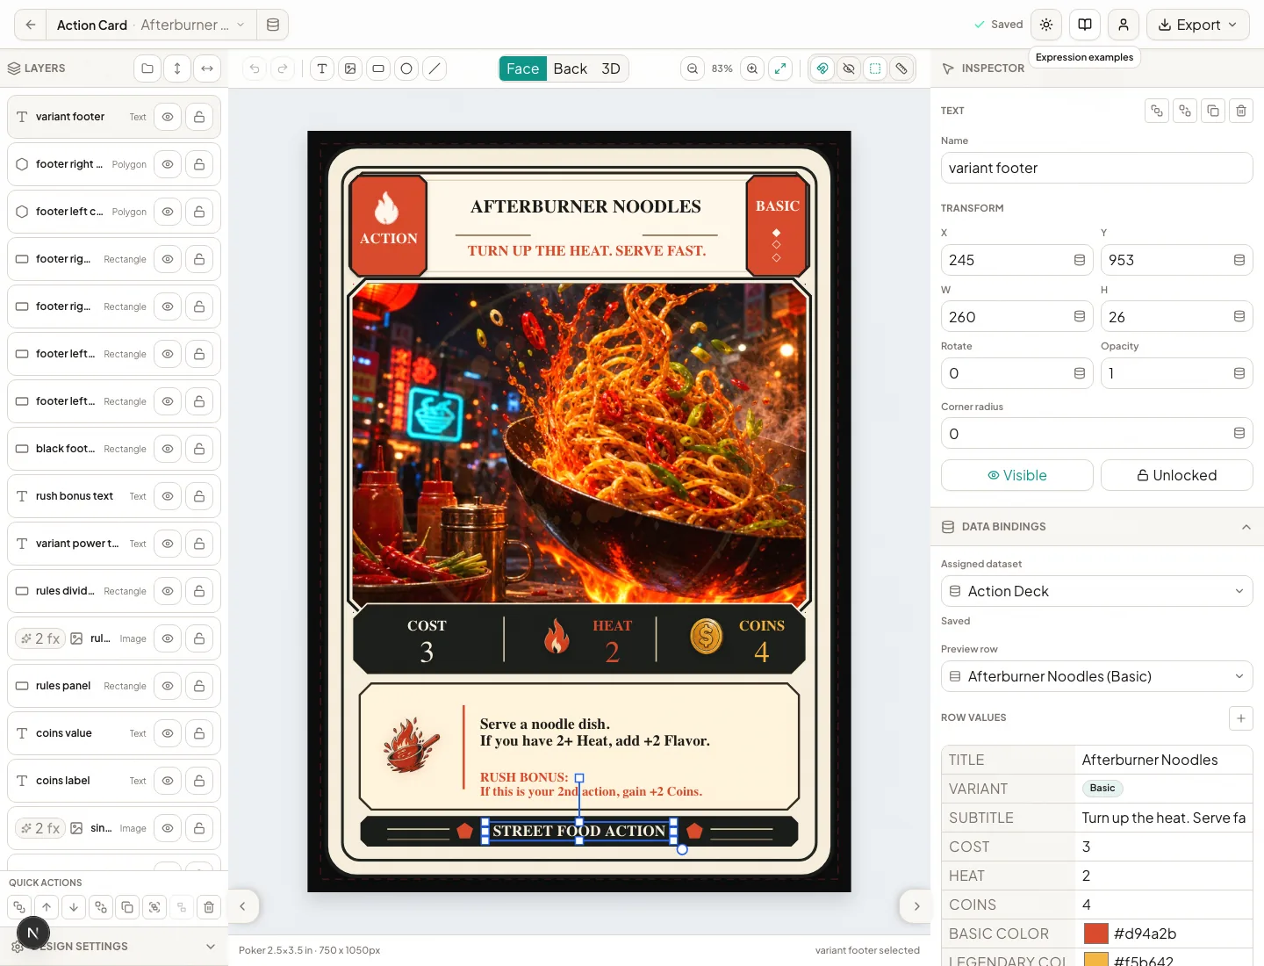
Task: Click the 83% zoom level text
Action: coord(722,68)
